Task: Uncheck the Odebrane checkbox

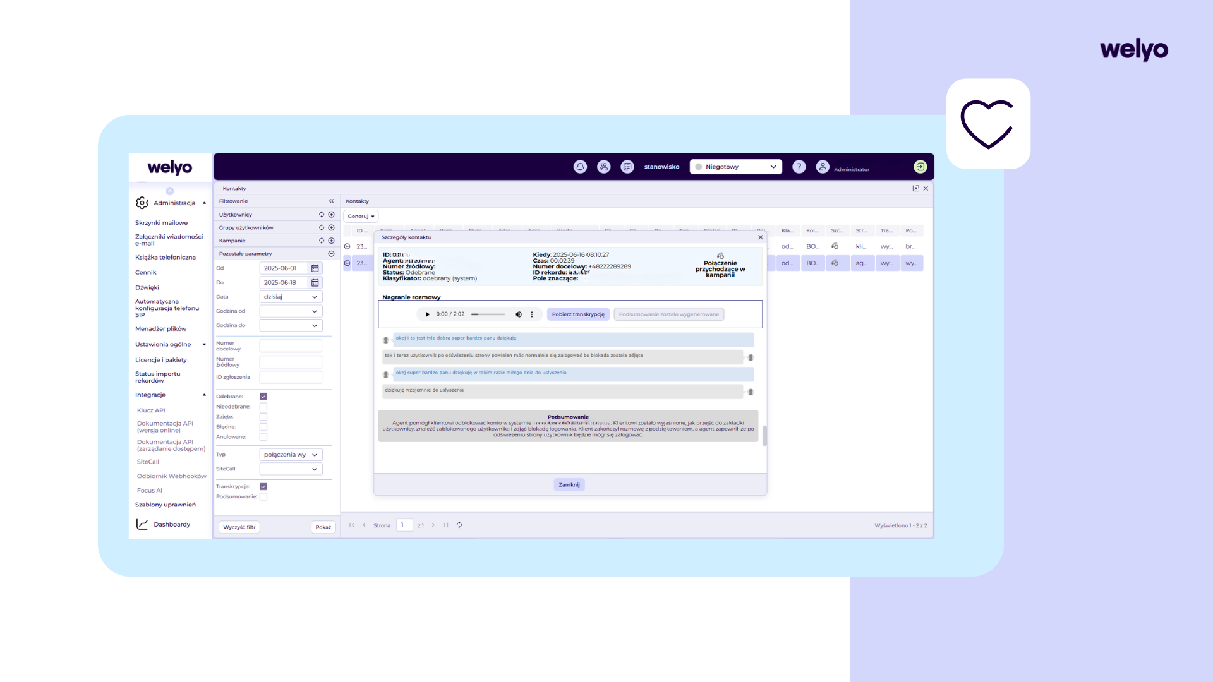Action: click(263, 397)
